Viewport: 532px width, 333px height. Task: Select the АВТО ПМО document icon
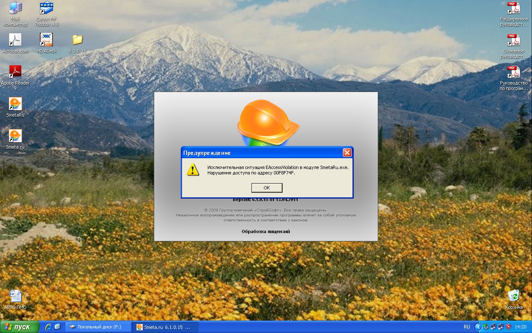(15, 300)
